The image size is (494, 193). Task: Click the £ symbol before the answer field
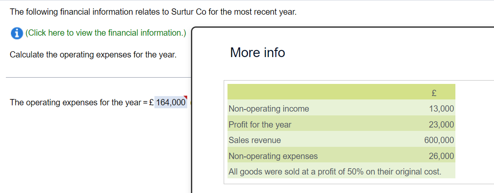151,102
